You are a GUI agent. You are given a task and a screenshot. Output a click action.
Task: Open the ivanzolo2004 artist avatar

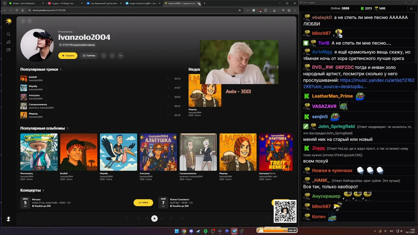point(37,45)
